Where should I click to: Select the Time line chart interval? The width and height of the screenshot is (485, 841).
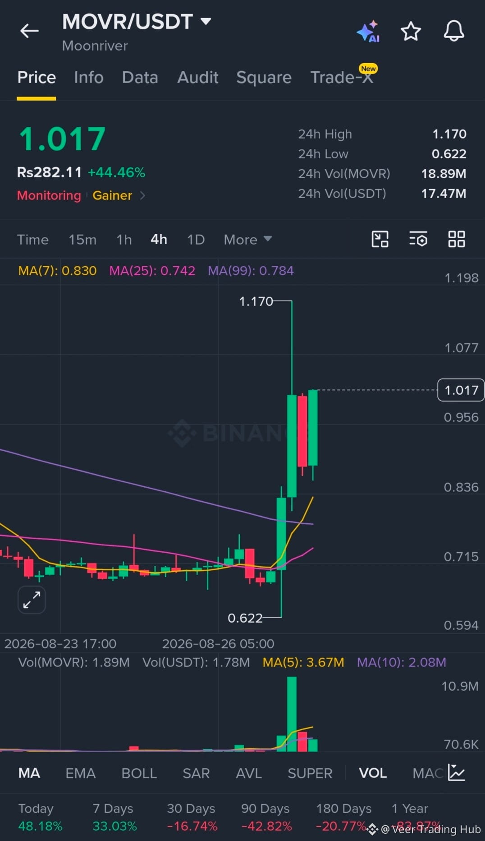click(x=33, y=239)
